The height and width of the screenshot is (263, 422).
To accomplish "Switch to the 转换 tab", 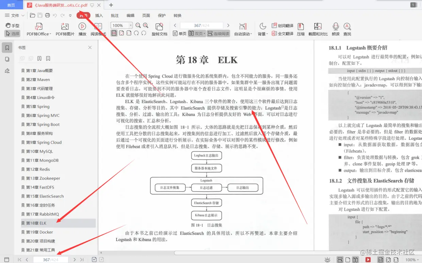I will [177, 15].
